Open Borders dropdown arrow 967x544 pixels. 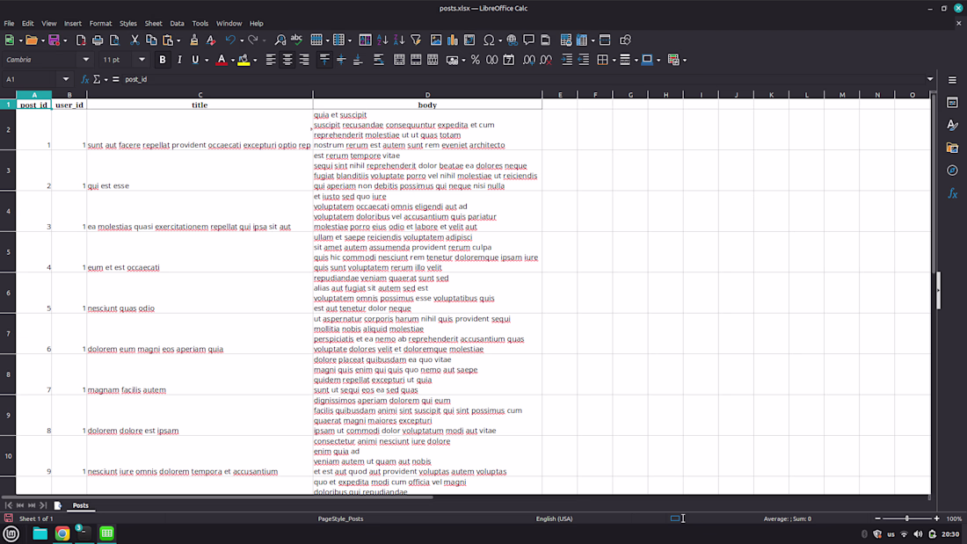614,61
